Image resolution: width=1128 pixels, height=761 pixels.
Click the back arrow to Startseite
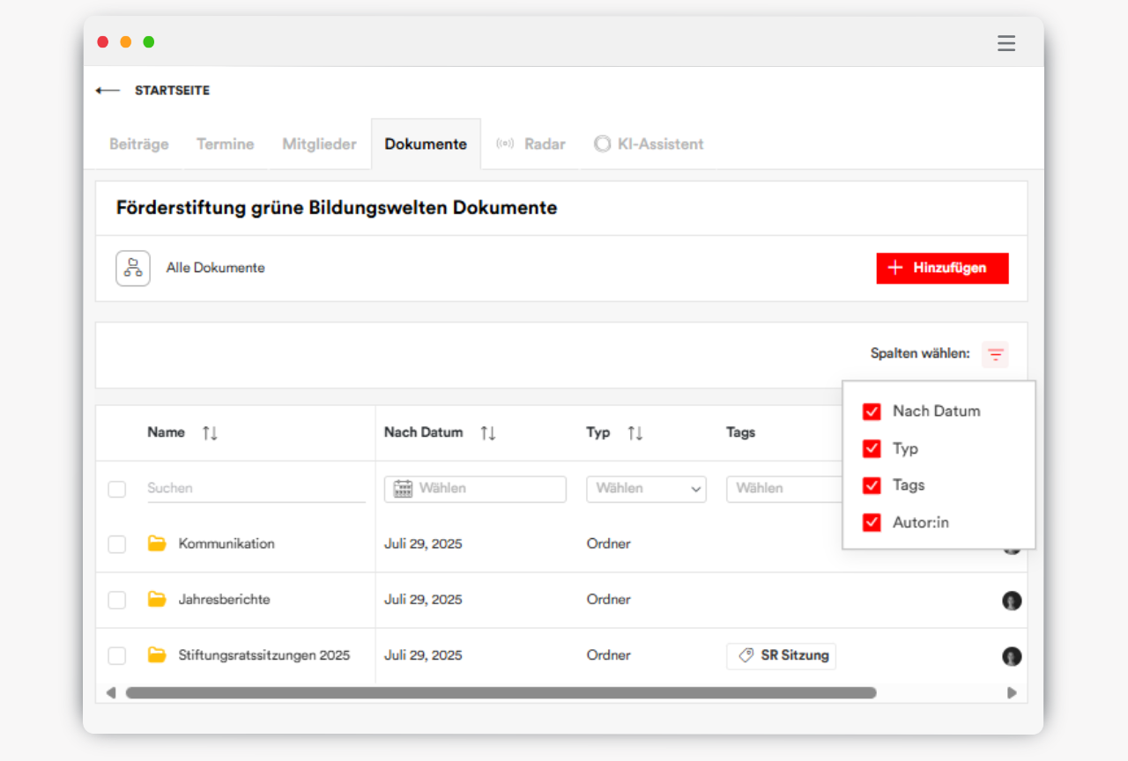pyautogui.click(x=108, y=91)
